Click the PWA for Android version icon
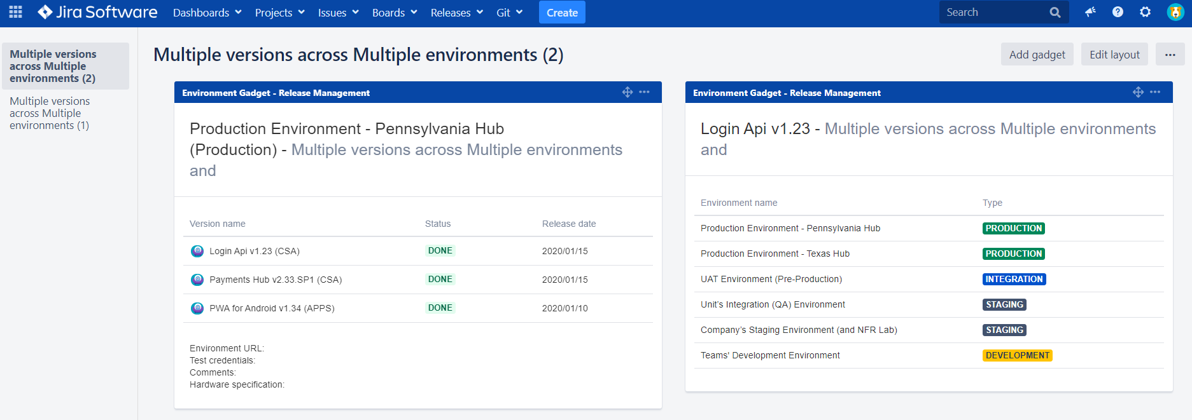 pyautogui.click(x=197, y=308)
